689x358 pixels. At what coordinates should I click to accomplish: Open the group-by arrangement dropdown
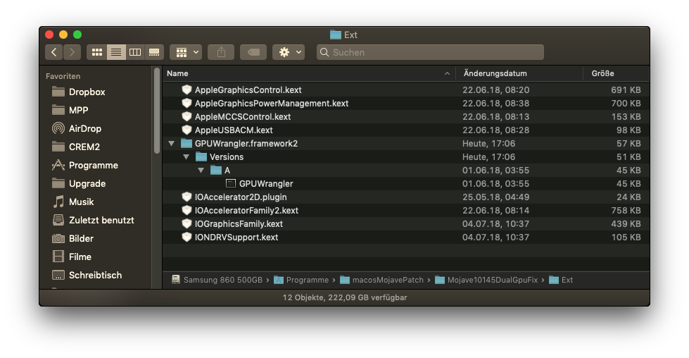[186, 52]
